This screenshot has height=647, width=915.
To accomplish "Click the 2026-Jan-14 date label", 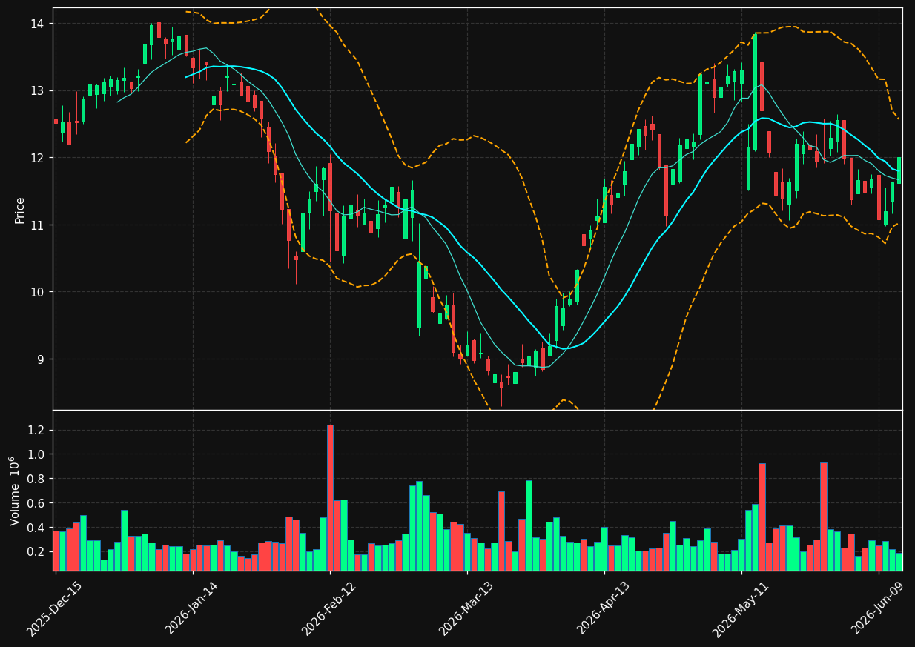I will [192, 608].
